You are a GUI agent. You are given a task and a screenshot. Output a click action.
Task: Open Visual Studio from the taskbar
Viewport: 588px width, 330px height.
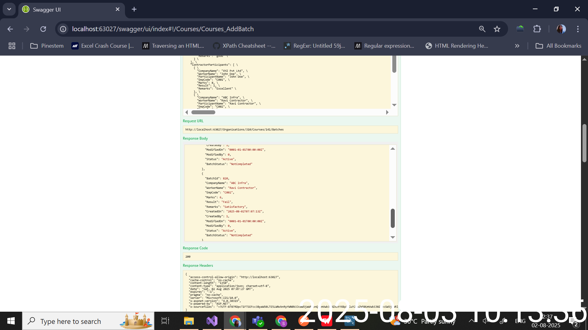point(212,321)
